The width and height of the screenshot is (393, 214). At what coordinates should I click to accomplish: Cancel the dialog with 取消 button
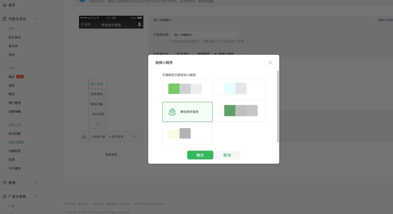click(227, 155)
